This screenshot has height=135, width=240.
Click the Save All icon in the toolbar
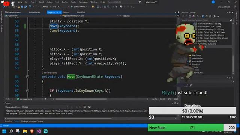(25, 7)
